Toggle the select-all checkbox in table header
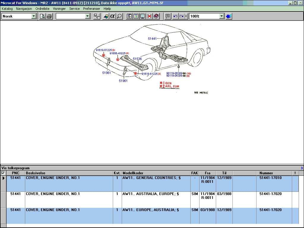Screen dimensions: 304x228 pyautogui.click(x=3, y=173)
